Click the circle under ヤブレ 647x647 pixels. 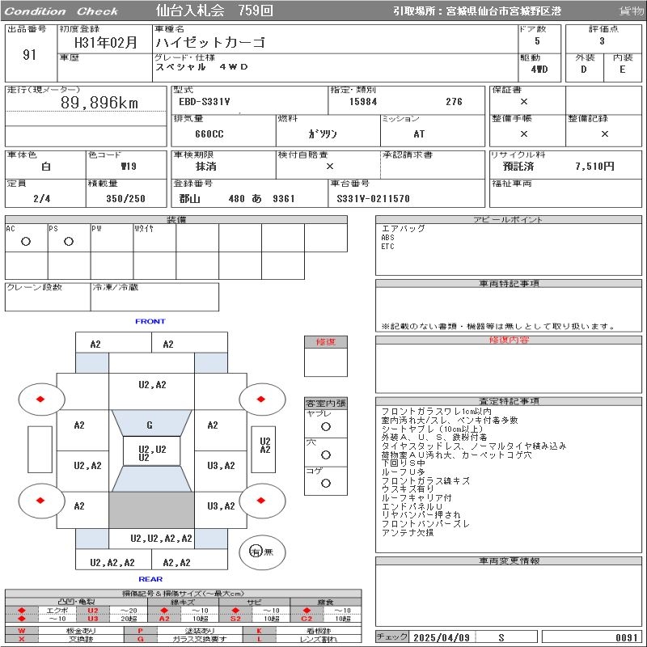326,427
